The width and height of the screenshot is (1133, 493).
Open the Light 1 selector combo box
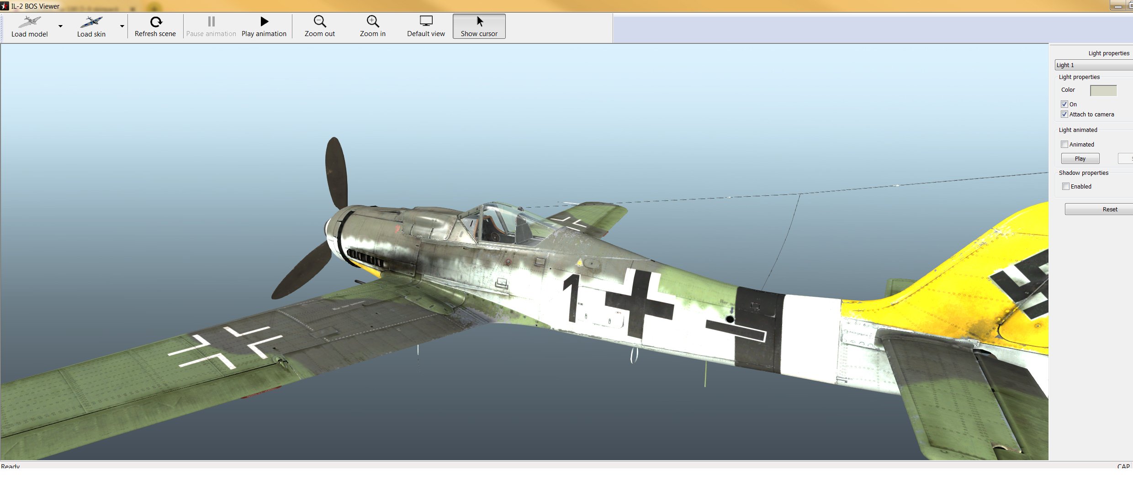[x=1094, y=65]
